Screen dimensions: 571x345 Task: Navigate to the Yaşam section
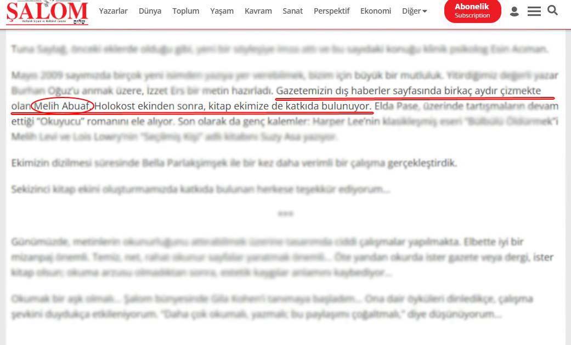(222, 11)
